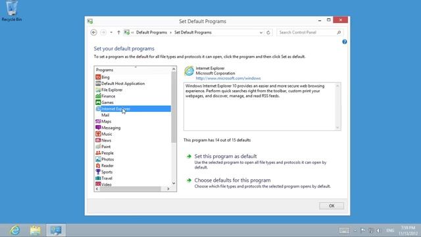Select the highlighted Internet Explorer entry
This screenshot has width=421, height=237.
tap(133, 109)
